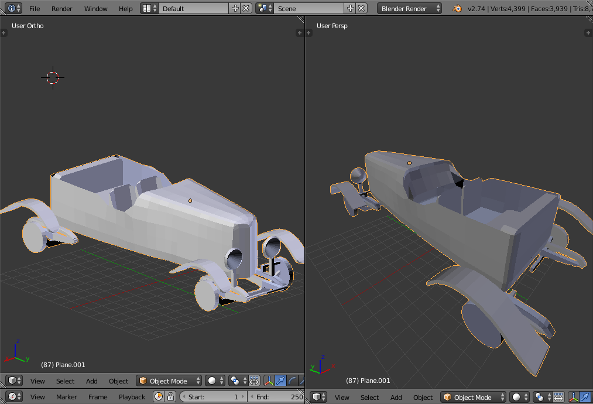Select translate manipulator arrow in left viewport

coord(281,381)
